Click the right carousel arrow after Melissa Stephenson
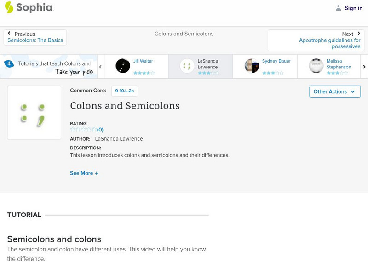 coord(364,67)
